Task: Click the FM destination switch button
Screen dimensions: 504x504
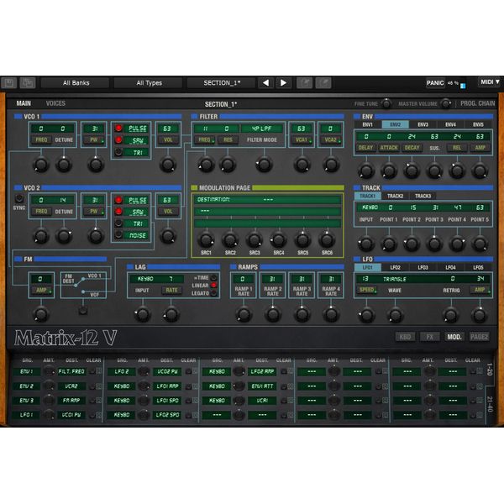Action: (x=83, y=311)
